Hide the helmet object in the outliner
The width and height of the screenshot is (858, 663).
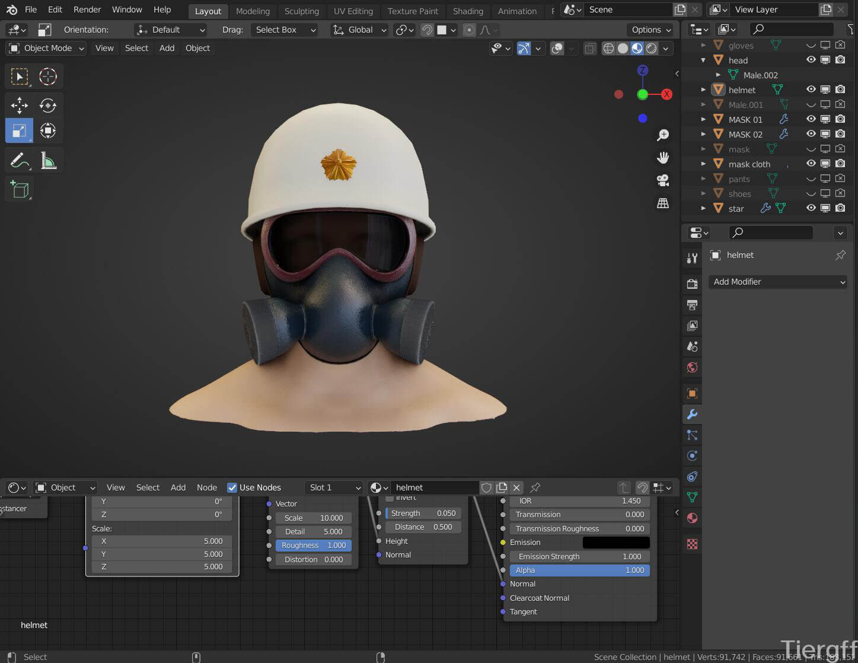point(811,90)
